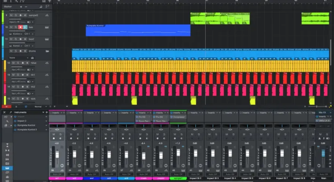334x182 pixels.
Task: Solo the bas track
Action: point(16,27)
